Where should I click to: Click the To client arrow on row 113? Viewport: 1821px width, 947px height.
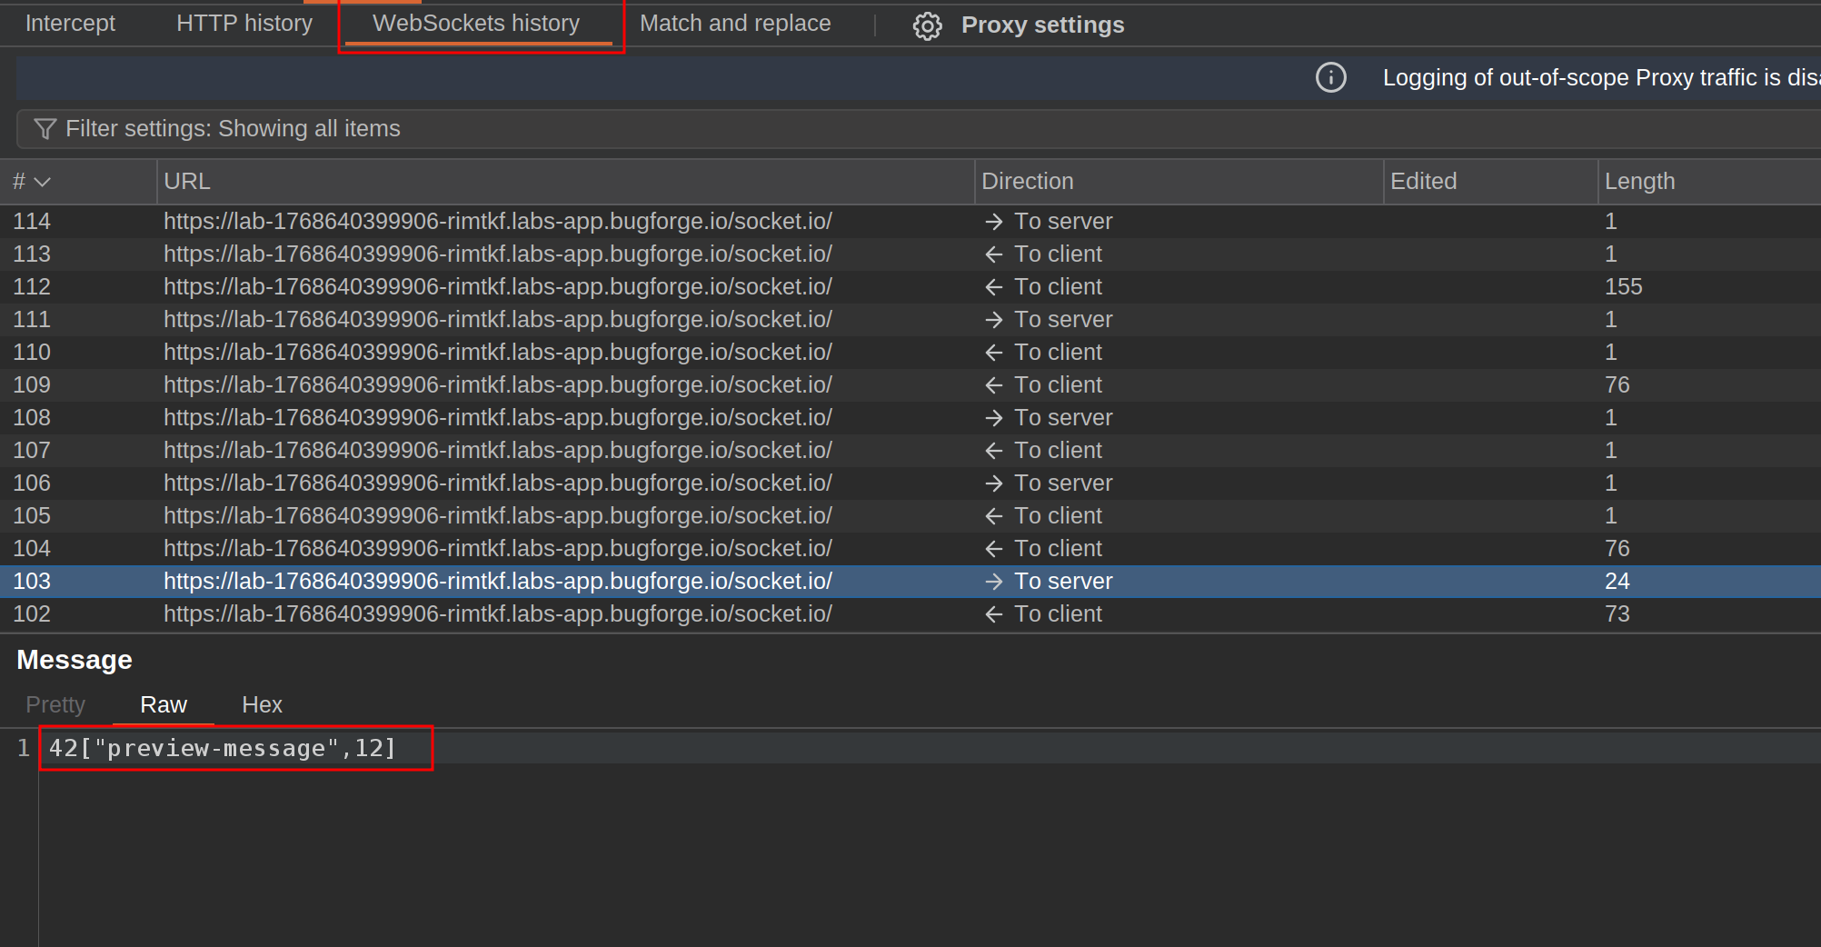(993, 254)
